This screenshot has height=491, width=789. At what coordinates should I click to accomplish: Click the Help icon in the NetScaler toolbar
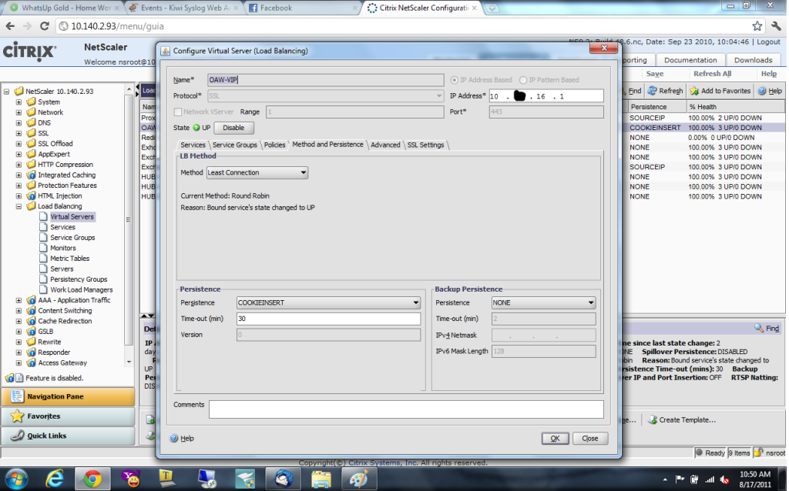762,91
